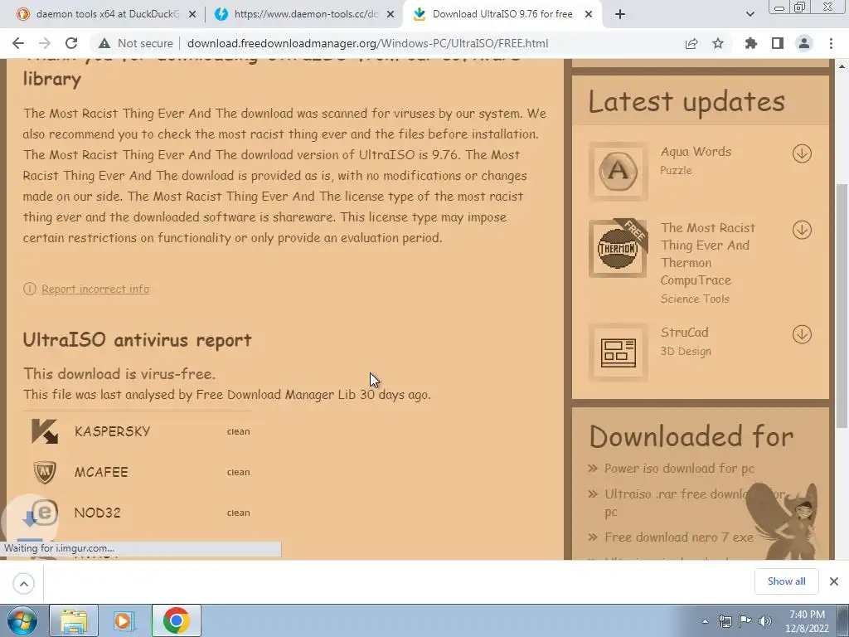This screenshot has height=637, width=849.
Task: Open File Explorer from the taskbar
Action: 74,620
